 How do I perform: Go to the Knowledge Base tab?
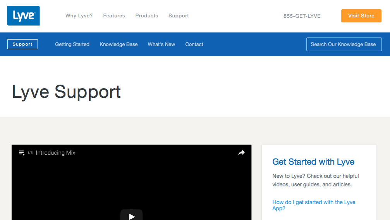point(119,44)
